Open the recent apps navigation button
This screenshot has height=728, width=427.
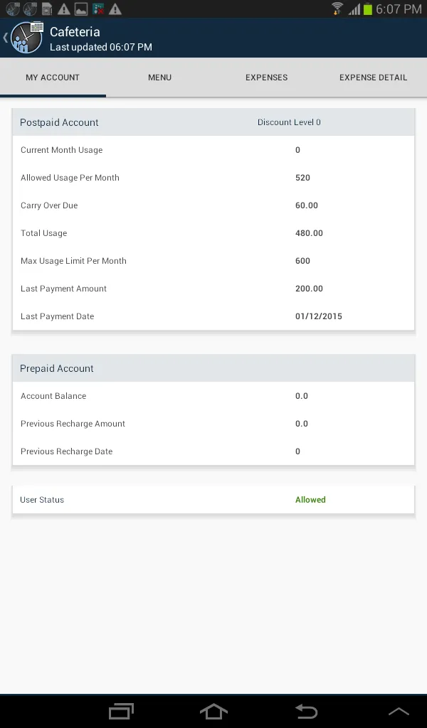tap(121, 711)
